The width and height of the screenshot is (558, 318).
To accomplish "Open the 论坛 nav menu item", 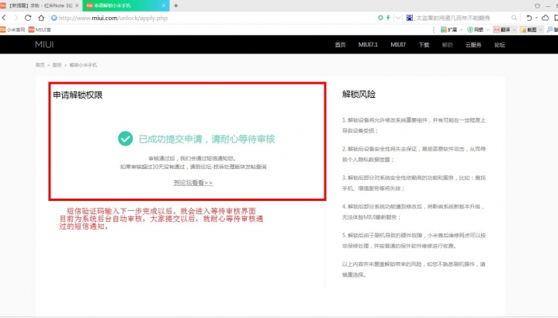I will click(500, 44).
